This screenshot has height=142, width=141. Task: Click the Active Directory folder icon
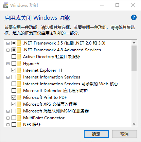(19, 57)
